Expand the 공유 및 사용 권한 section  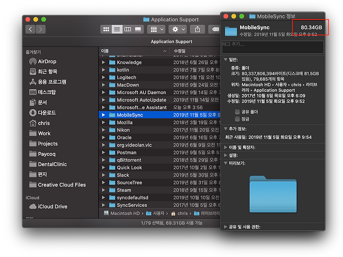click(x=225, y=227)
